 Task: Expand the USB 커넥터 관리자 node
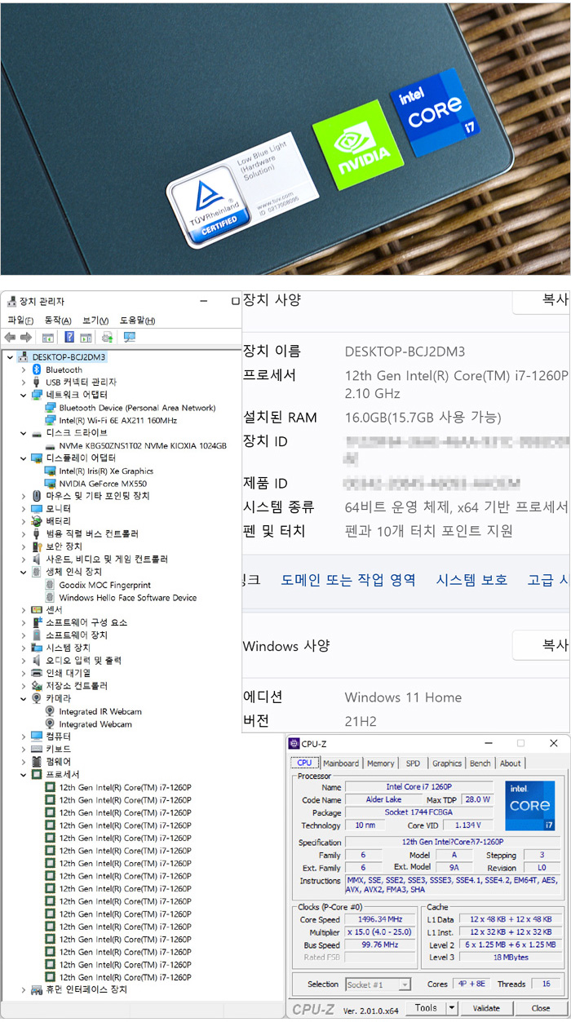coord(24,383)
